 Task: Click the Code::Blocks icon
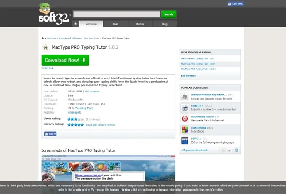[185, 130]
